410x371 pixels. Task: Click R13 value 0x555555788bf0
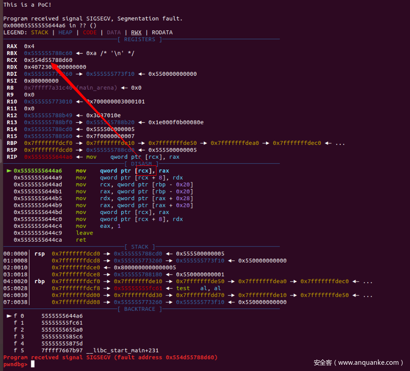[48, 122]
